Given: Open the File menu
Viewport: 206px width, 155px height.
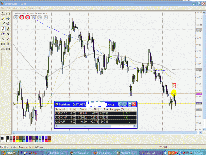Looking at the screenshot, I should [x=3, y=8].
